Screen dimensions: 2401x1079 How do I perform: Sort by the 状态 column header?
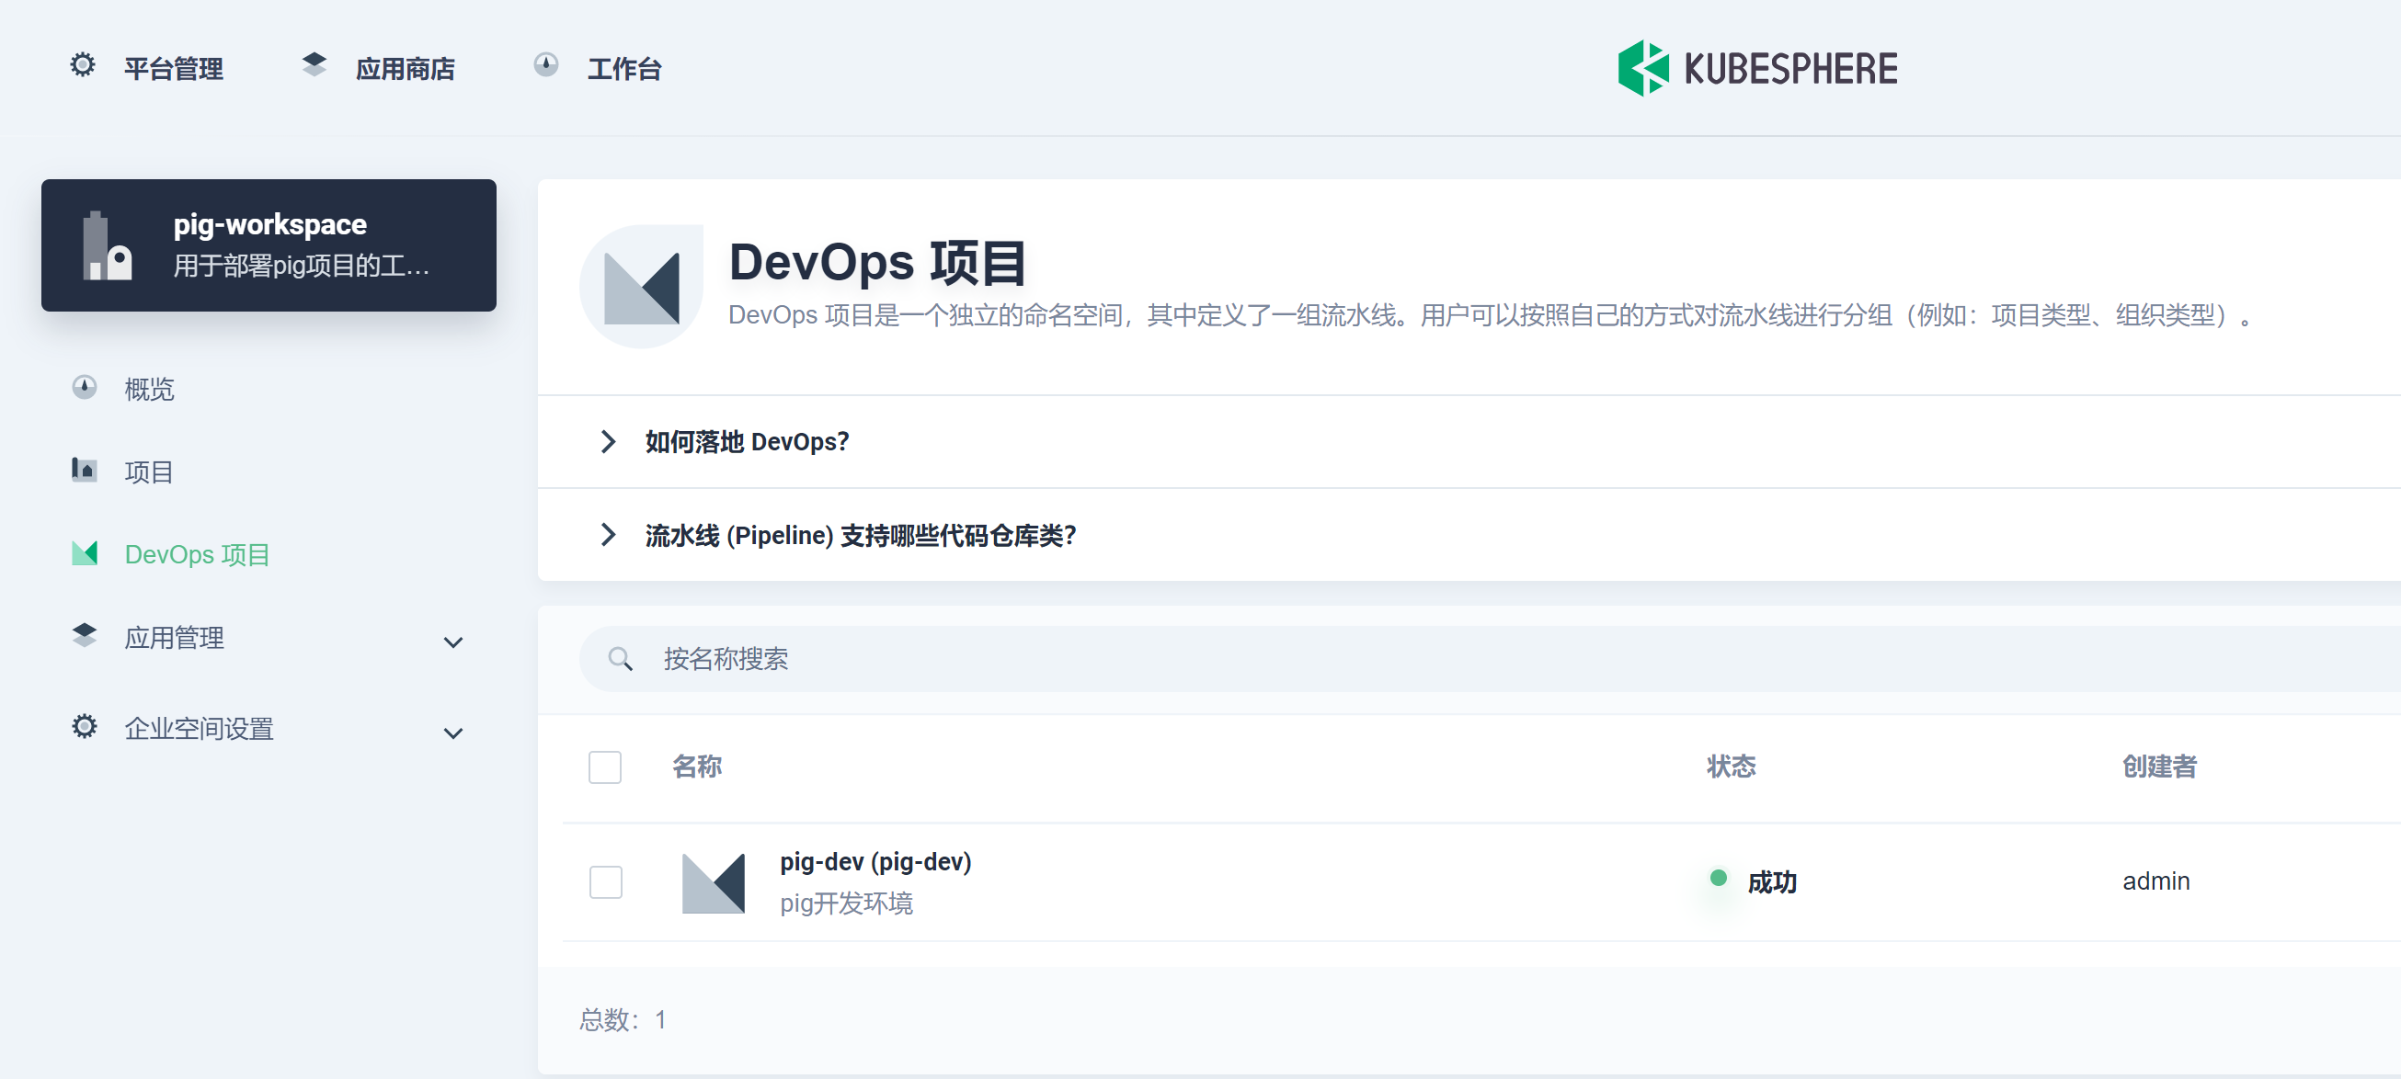[1731, 767]
